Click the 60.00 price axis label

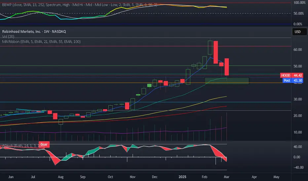pos(297,50)
